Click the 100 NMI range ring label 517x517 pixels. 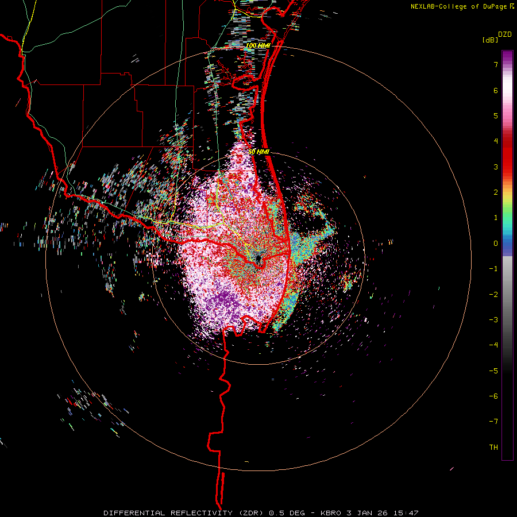[258, 45]
